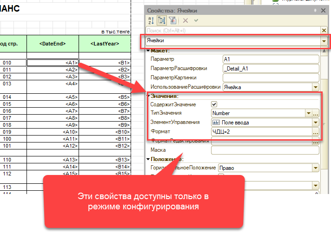Select the <A1> cell in the spreadsheet
331x233 pixels.
[x=53, y=62]
